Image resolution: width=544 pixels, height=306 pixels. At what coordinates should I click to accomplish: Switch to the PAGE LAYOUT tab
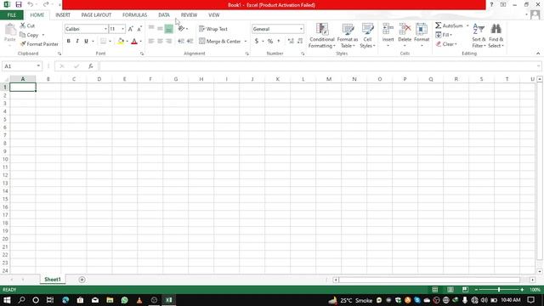[x=96, y=15]
